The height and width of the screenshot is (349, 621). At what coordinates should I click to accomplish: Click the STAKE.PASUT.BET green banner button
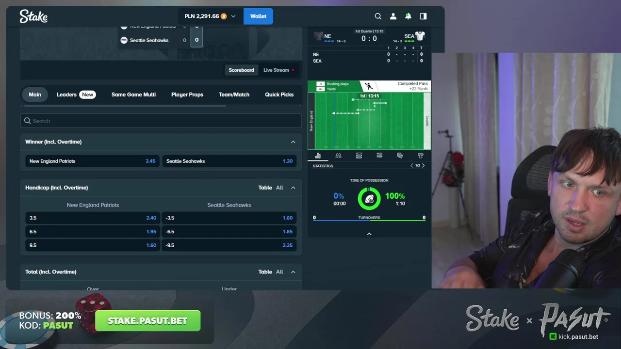point(148,321)
